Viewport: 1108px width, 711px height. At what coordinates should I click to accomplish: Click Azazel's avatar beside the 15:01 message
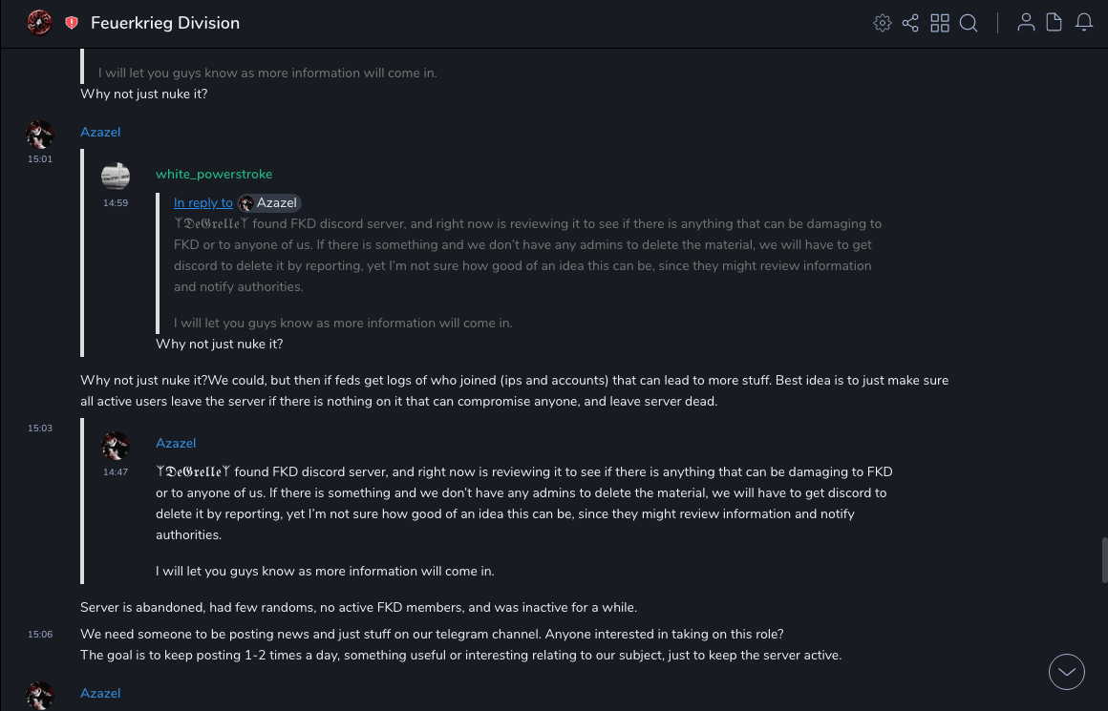click(40, 134)
